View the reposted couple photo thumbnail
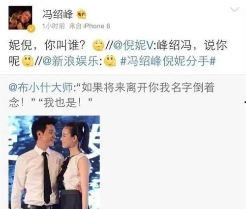This screenshot has width=246, height=209. (54, 162)
